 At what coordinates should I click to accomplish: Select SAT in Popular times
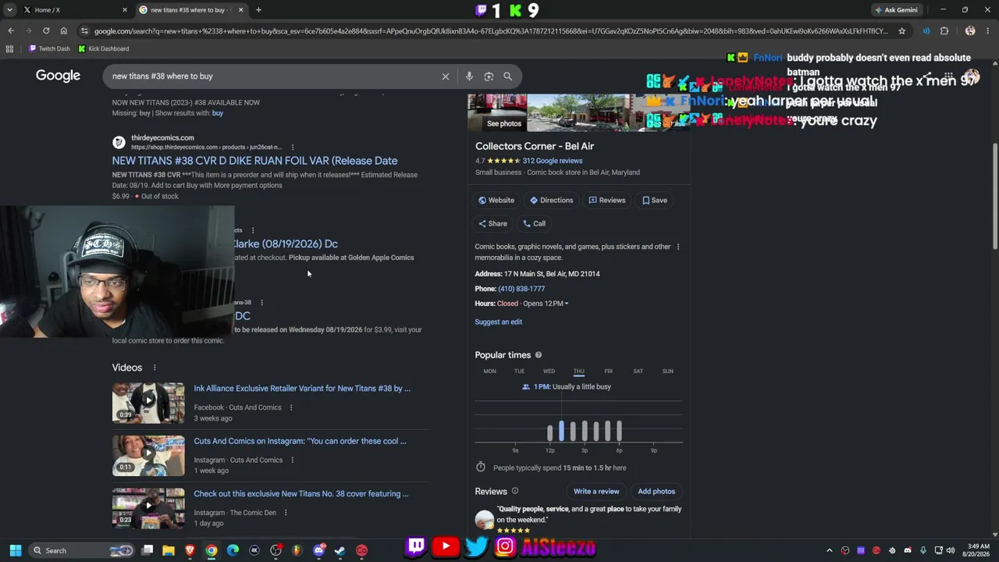click(638, 372)
